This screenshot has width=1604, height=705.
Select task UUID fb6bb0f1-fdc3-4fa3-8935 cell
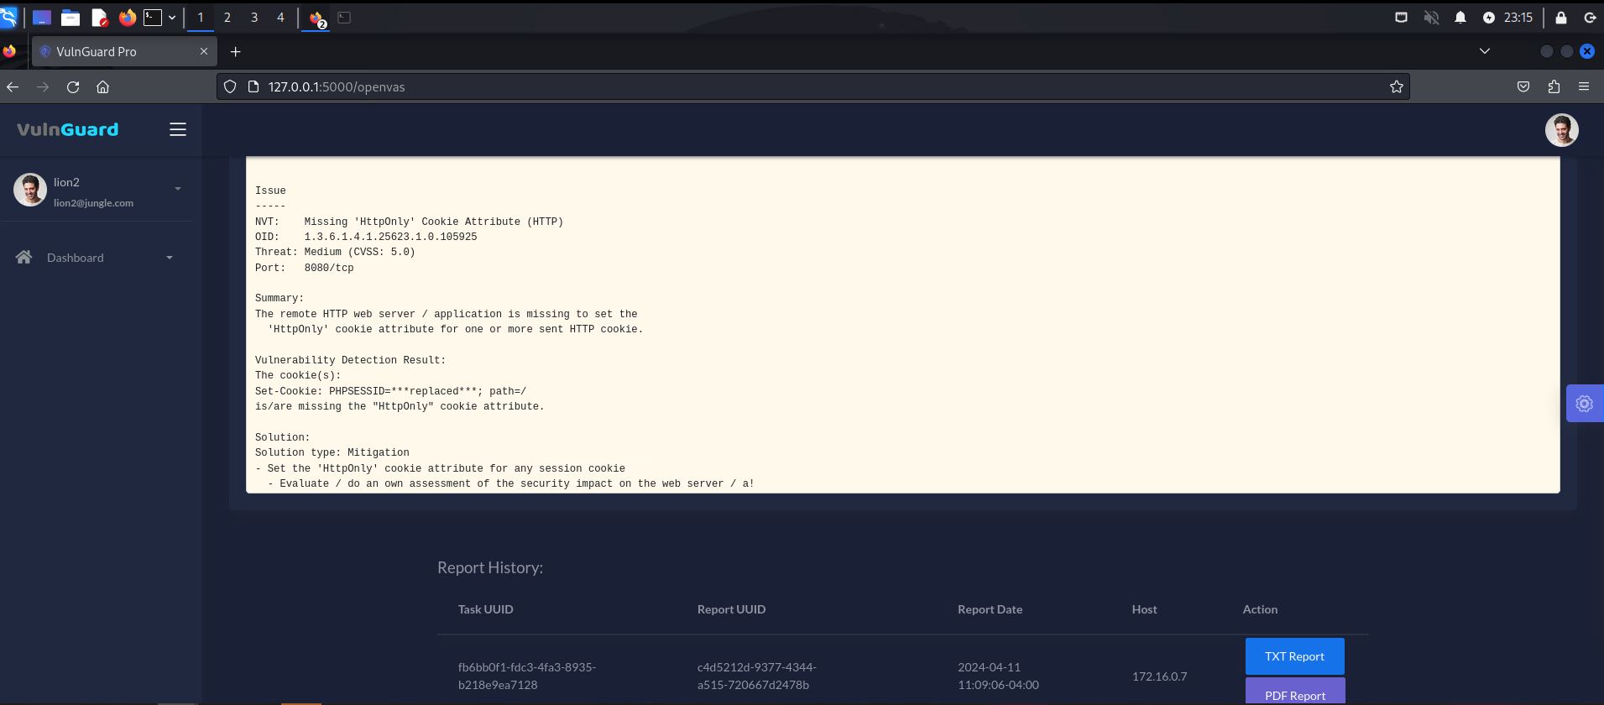[527, 676]
